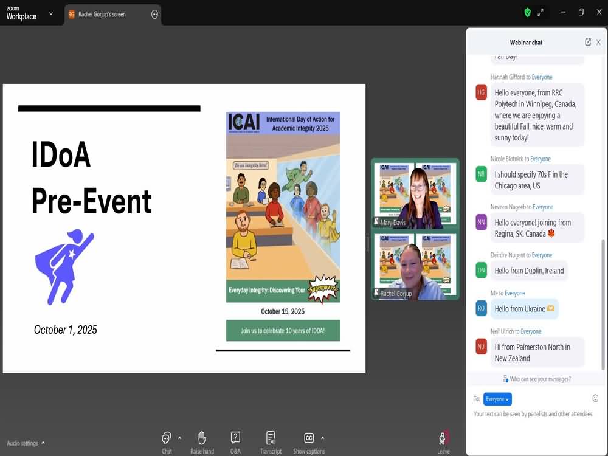
Task: Open the Q&A panel
Action: [x=235, y=438]
